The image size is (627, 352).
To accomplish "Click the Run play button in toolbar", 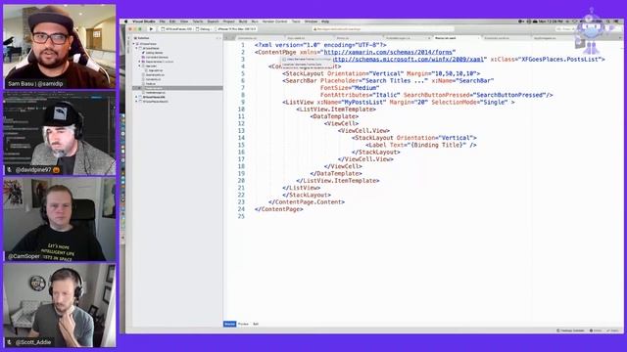I will tap(151, 29).
